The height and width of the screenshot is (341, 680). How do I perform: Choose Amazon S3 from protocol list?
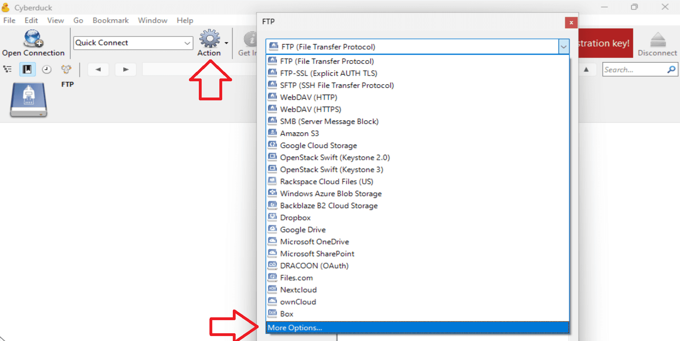[299, 133]
